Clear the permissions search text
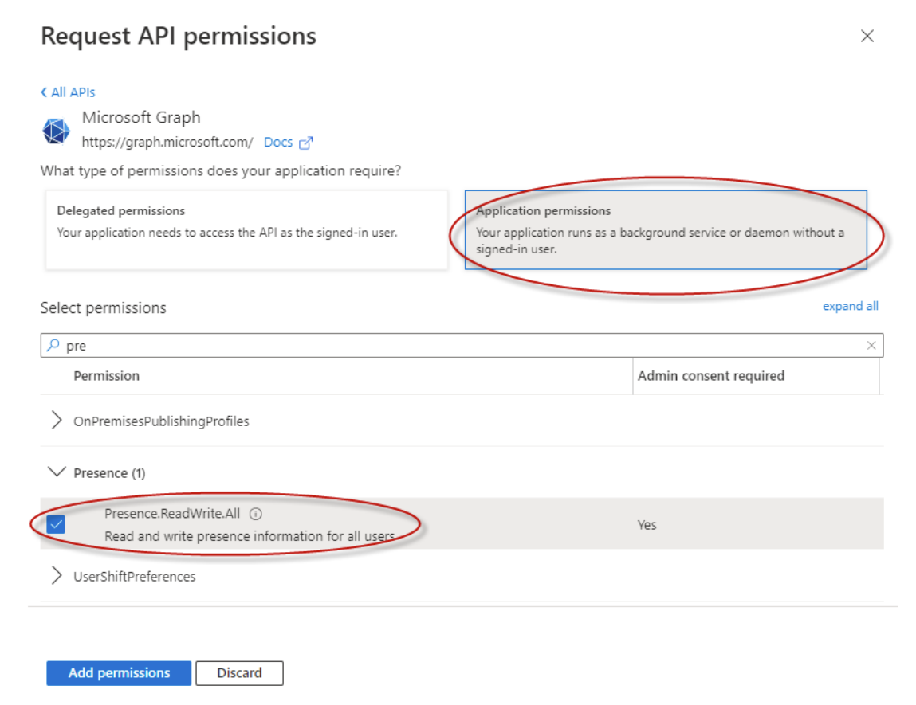Viewport: 916px width, 705px height. coord(871,346)
